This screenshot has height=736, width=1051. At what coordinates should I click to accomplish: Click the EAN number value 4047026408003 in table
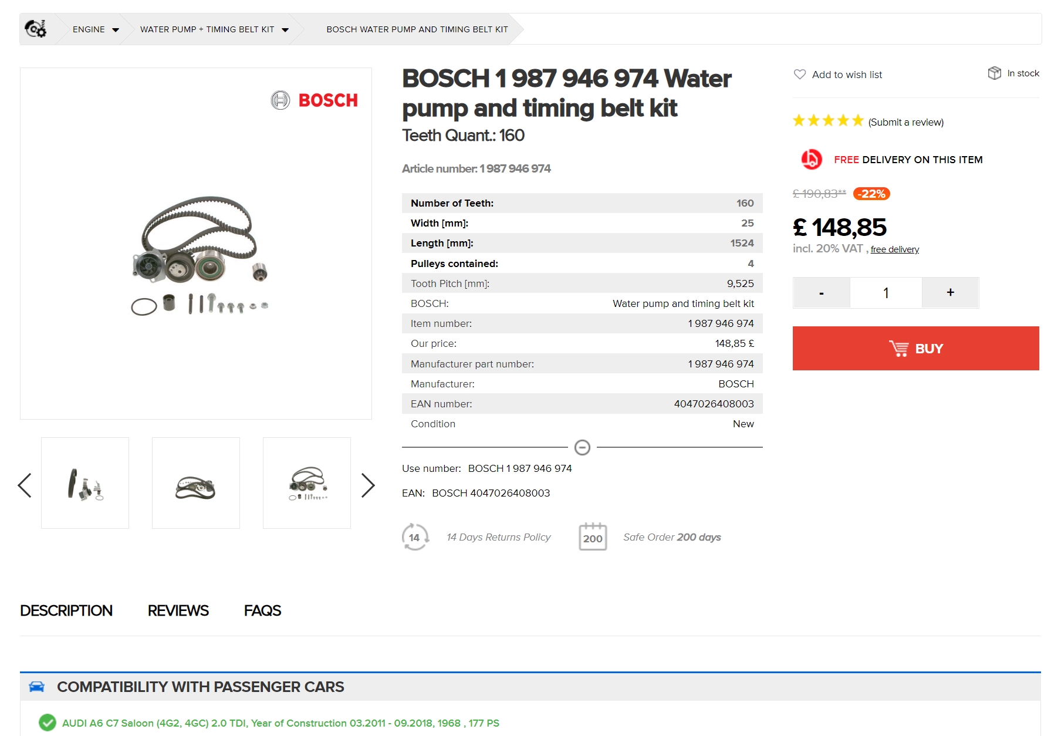pos(714,404)
